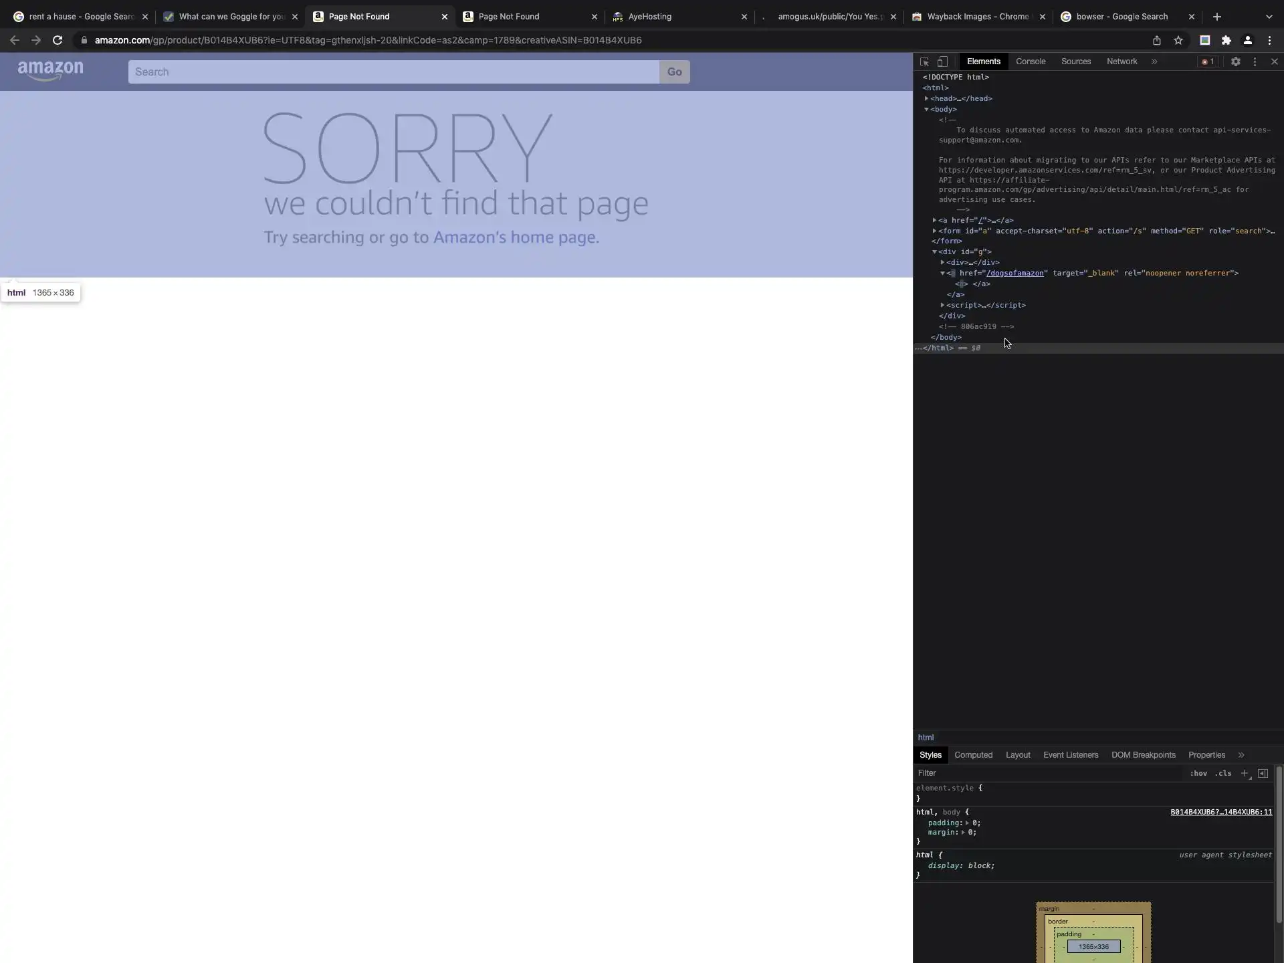Bookmark this page with the star icon

tap(1178, 40)
